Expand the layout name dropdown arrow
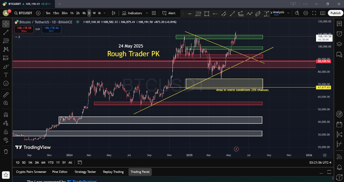Image resolution: width=344 pixels, height=182 pixels. [288, 13]
